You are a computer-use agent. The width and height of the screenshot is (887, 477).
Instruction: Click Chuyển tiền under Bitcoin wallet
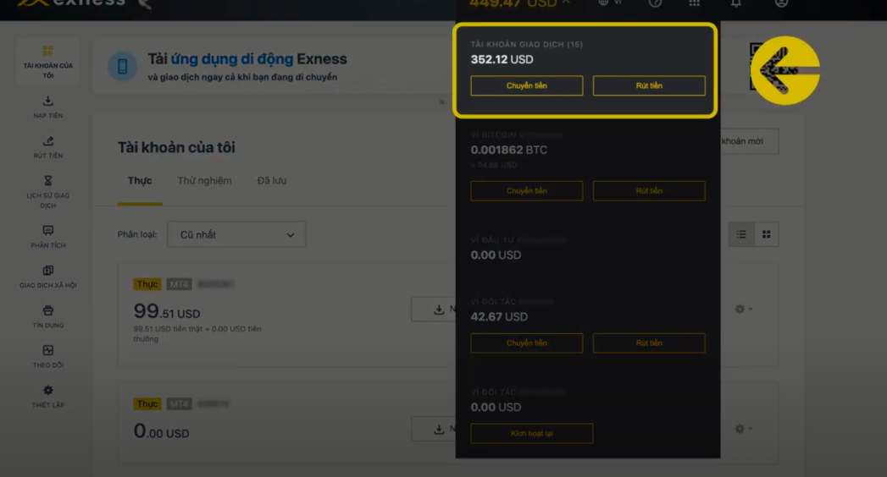pos(527,191)
